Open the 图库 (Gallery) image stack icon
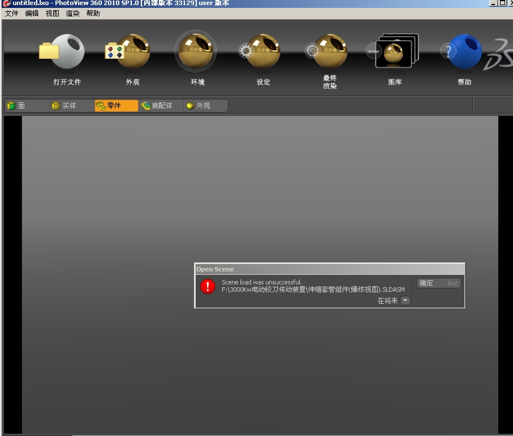The image size is (513, 436). pos(393,51)
